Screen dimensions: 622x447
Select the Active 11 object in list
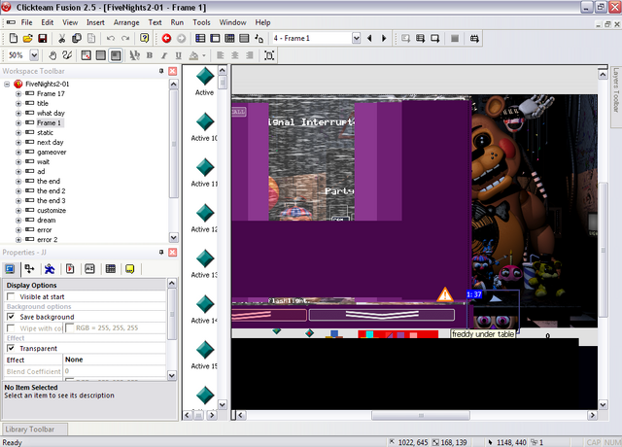point(205,173)
